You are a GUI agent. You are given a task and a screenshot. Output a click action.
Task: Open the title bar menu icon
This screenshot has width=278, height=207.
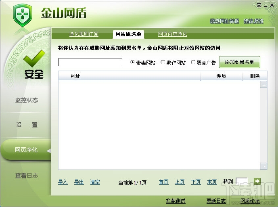[x=259, y=5]
